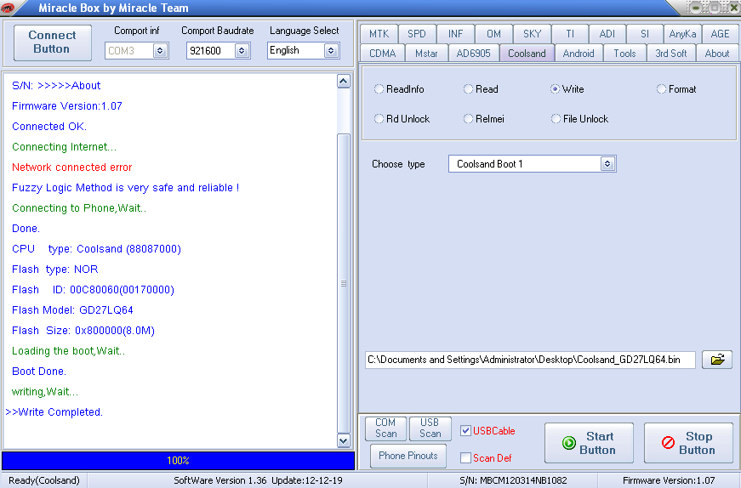Screen dimensions: 741x488
Task: Switch to the INF tab
Action: 455,33
